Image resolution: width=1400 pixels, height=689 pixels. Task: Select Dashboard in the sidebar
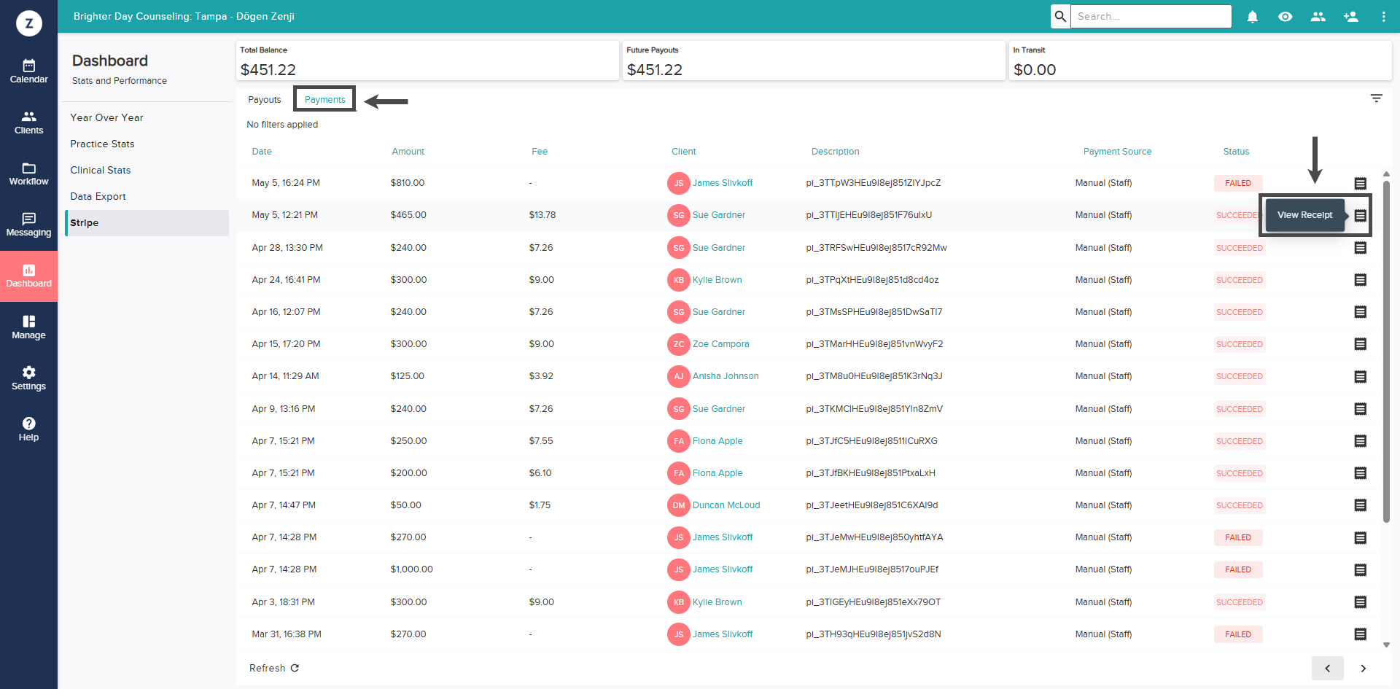(x=28, y=276)
